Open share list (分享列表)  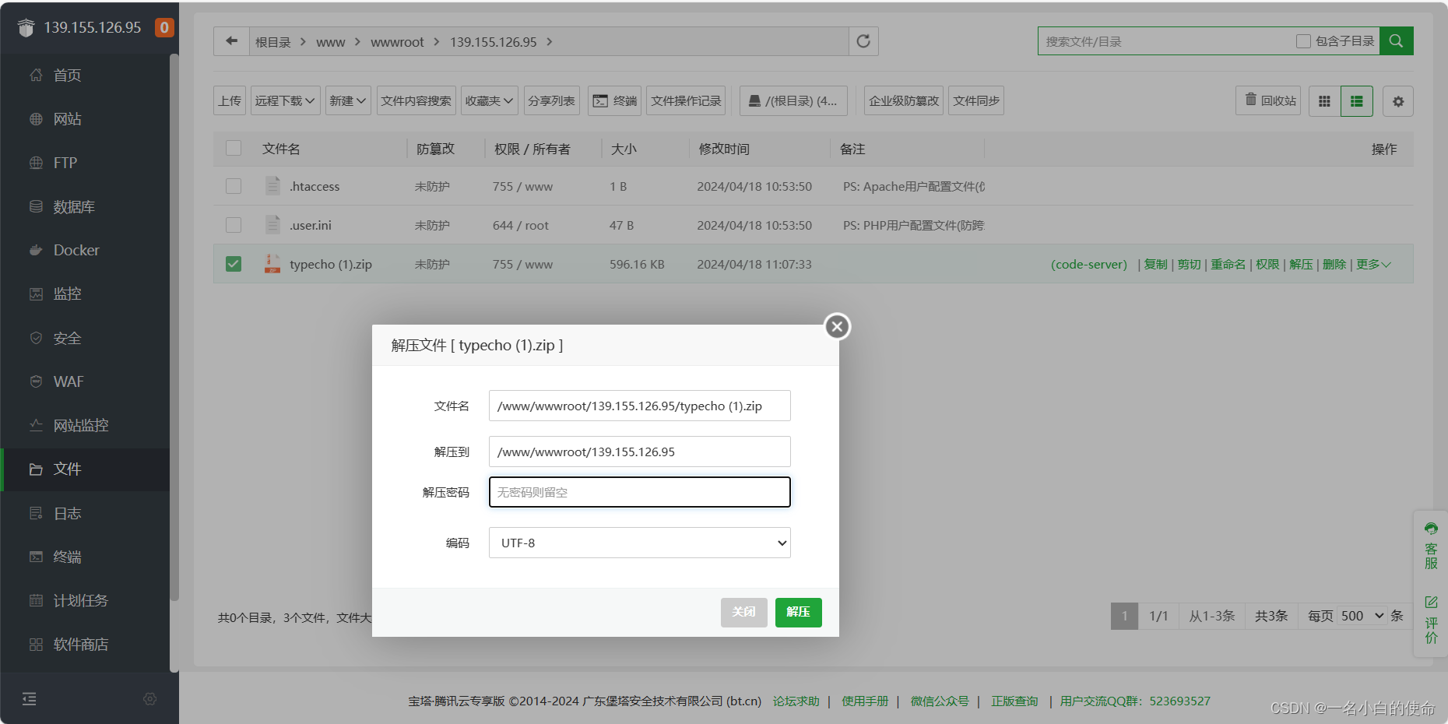[551, 100]
